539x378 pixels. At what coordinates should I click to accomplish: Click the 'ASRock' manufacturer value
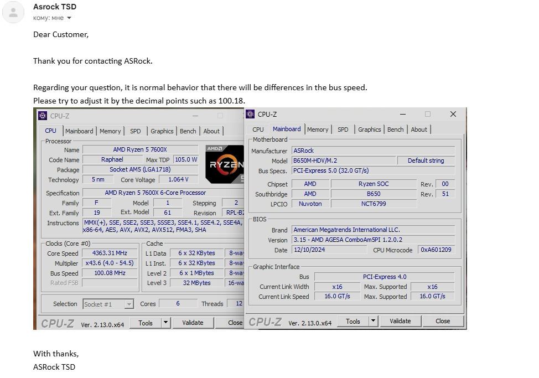[374, 151]
